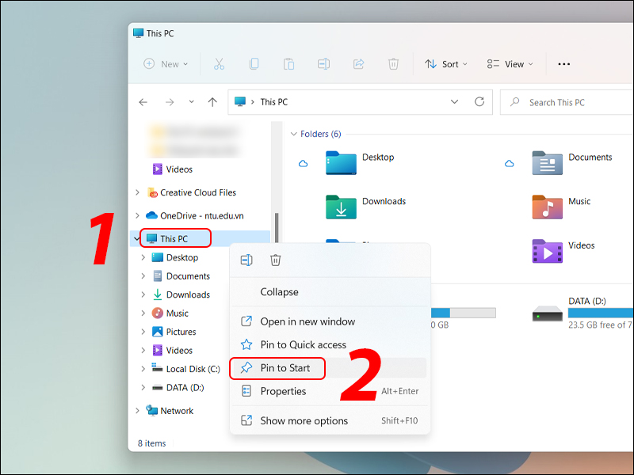Click the Cut scissors icon in toolbar
The height and width of the screenshot is (475, 634).
click(220, 64)
